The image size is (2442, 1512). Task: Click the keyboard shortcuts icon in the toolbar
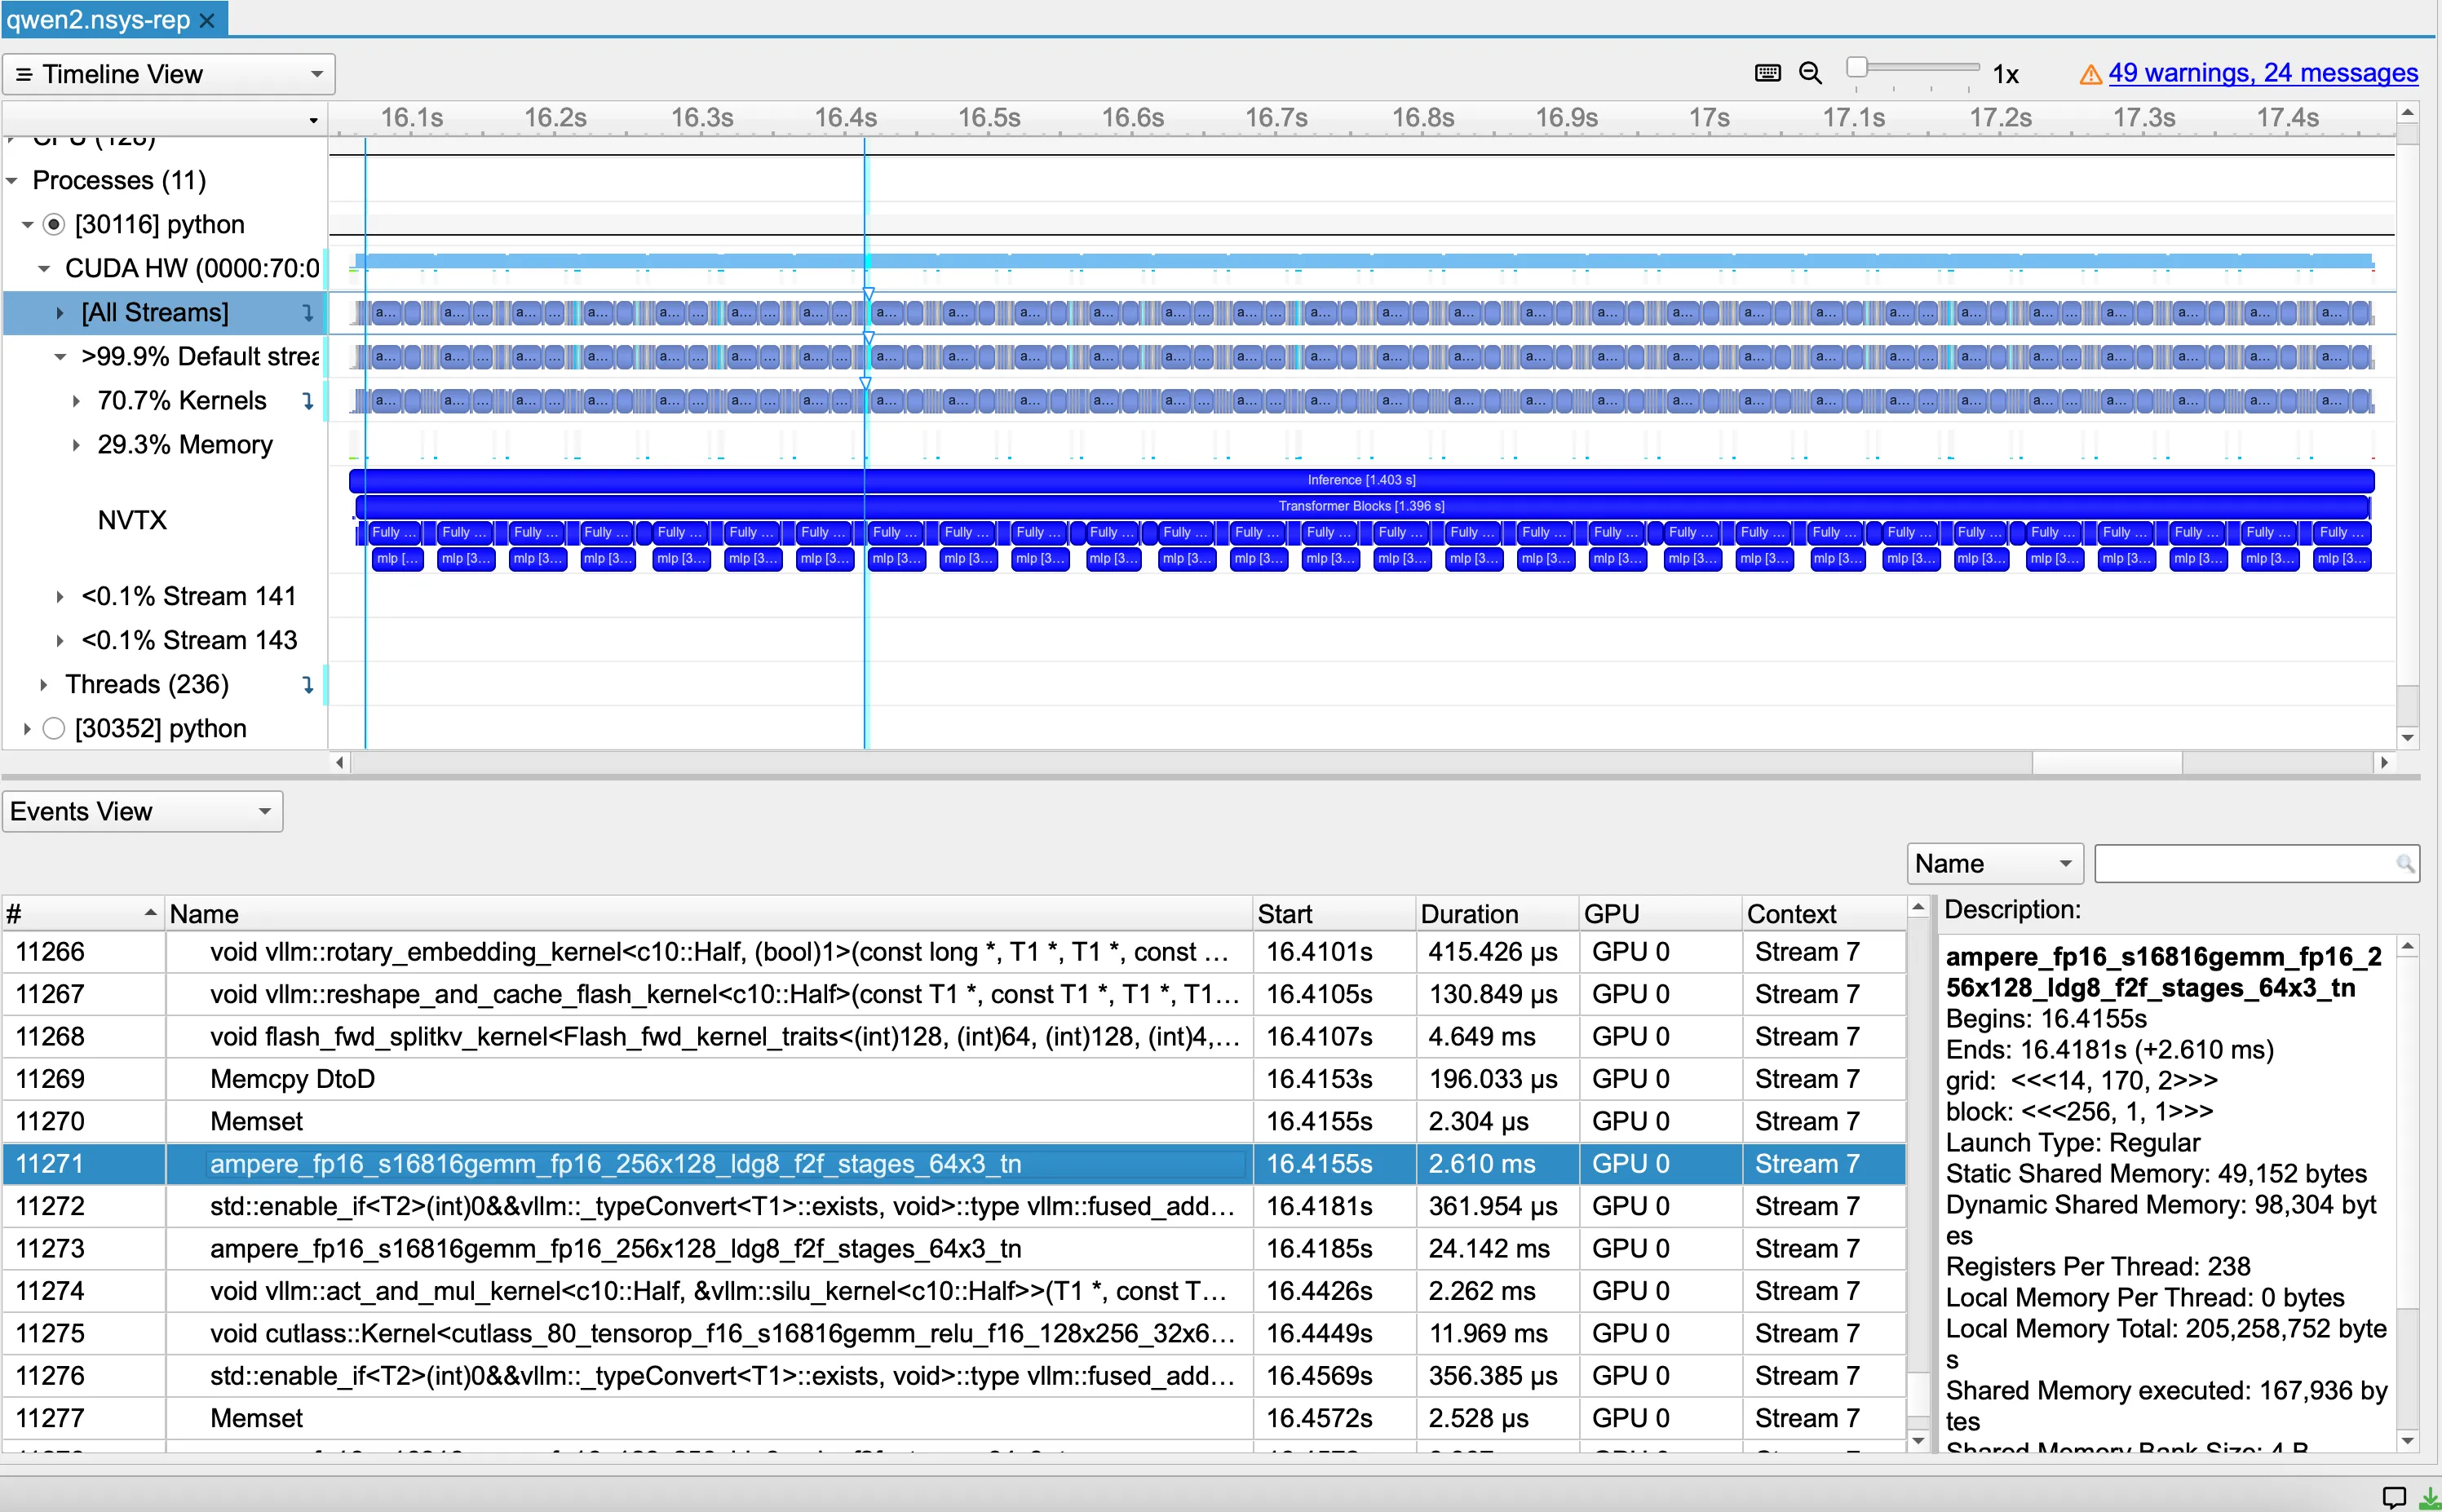pos(1767,73)
